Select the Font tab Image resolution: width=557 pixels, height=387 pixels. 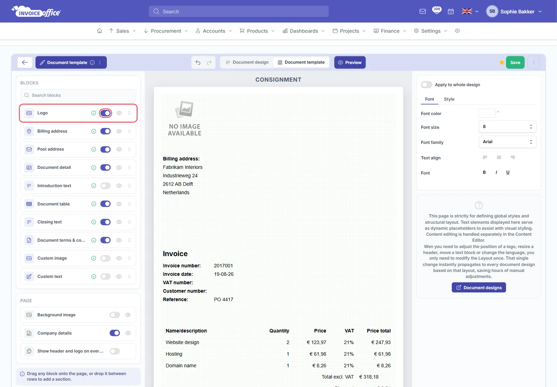pyautogui.click(x=429, y=99)
